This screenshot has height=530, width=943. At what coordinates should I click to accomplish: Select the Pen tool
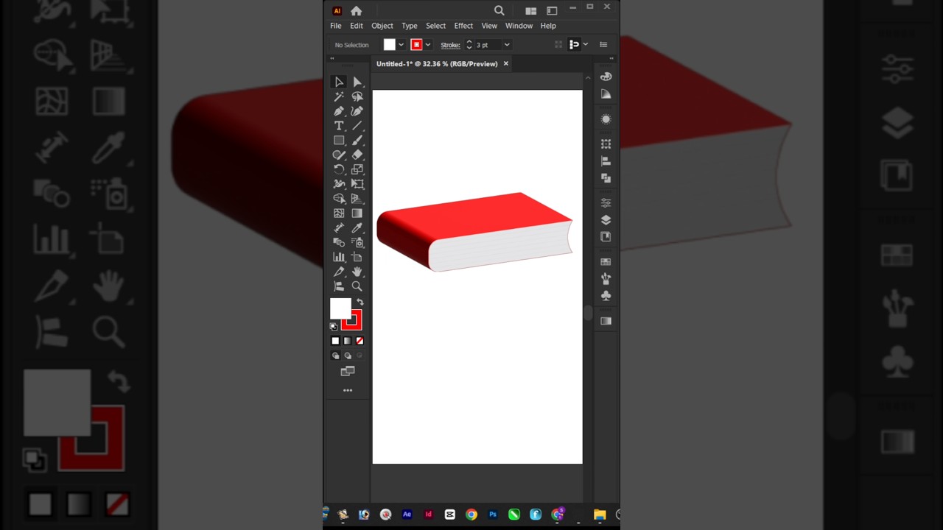click(339, 111)
